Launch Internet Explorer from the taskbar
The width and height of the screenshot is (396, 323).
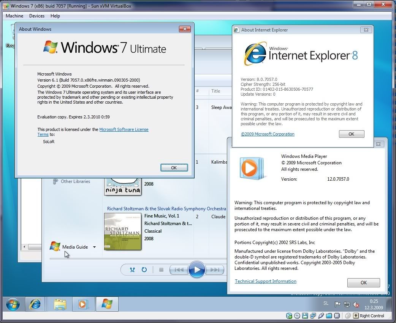[35, 304]
